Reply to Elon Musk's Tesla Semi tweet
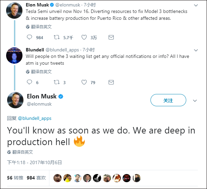 point(29,37)
